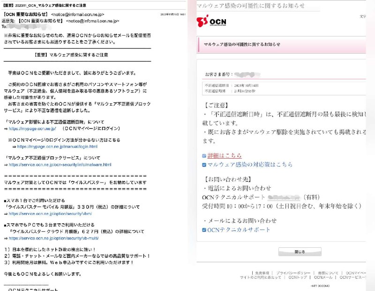Click the email subject 202311_OCN_マルウェア感染に関するご注意

(x=44, y=5)
